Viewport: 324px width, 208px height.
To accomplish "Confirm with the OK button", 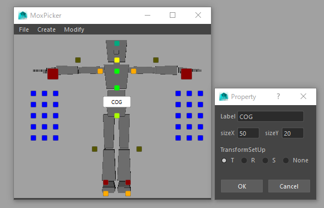I will tap(242, 186).
